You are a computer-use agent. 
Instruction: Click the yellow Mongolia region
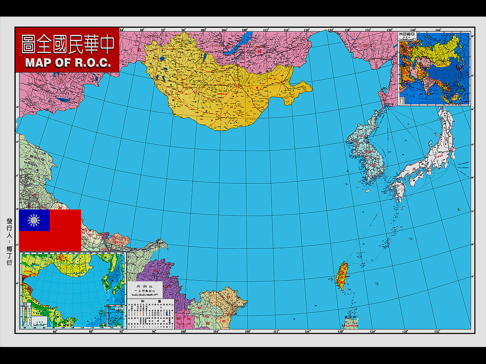pos(219,85)
